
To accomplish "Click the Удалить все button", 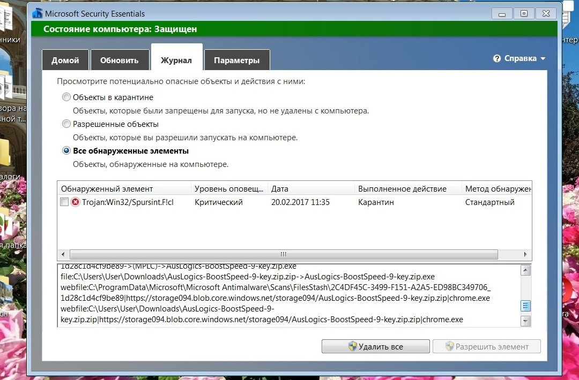I will coord(375,346).
